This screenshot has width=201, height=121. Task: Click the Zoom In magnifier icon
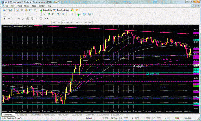click(x=59, y=14)
